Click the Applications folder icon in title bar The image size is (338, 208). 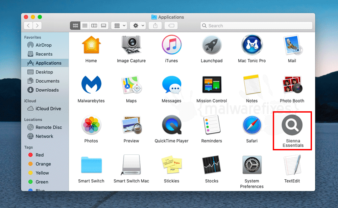click(154, 17)
